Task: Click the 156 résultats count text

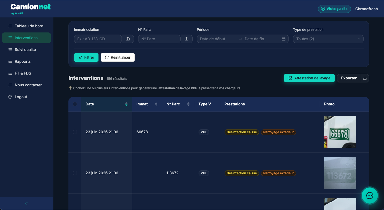Action: click(117, 79)
